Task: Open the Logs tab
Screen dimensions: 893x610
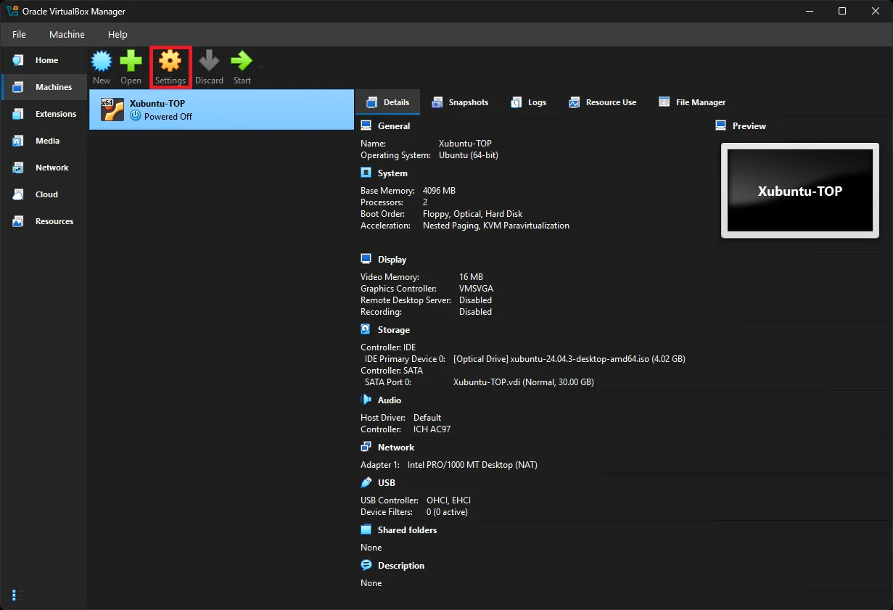Action: [529, 102]
